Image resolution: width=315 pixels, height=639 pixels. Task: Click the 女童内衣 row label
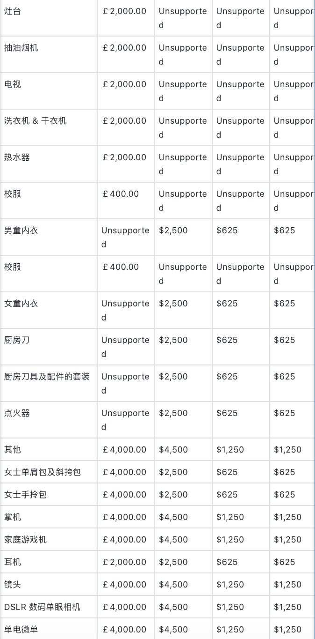21,304
